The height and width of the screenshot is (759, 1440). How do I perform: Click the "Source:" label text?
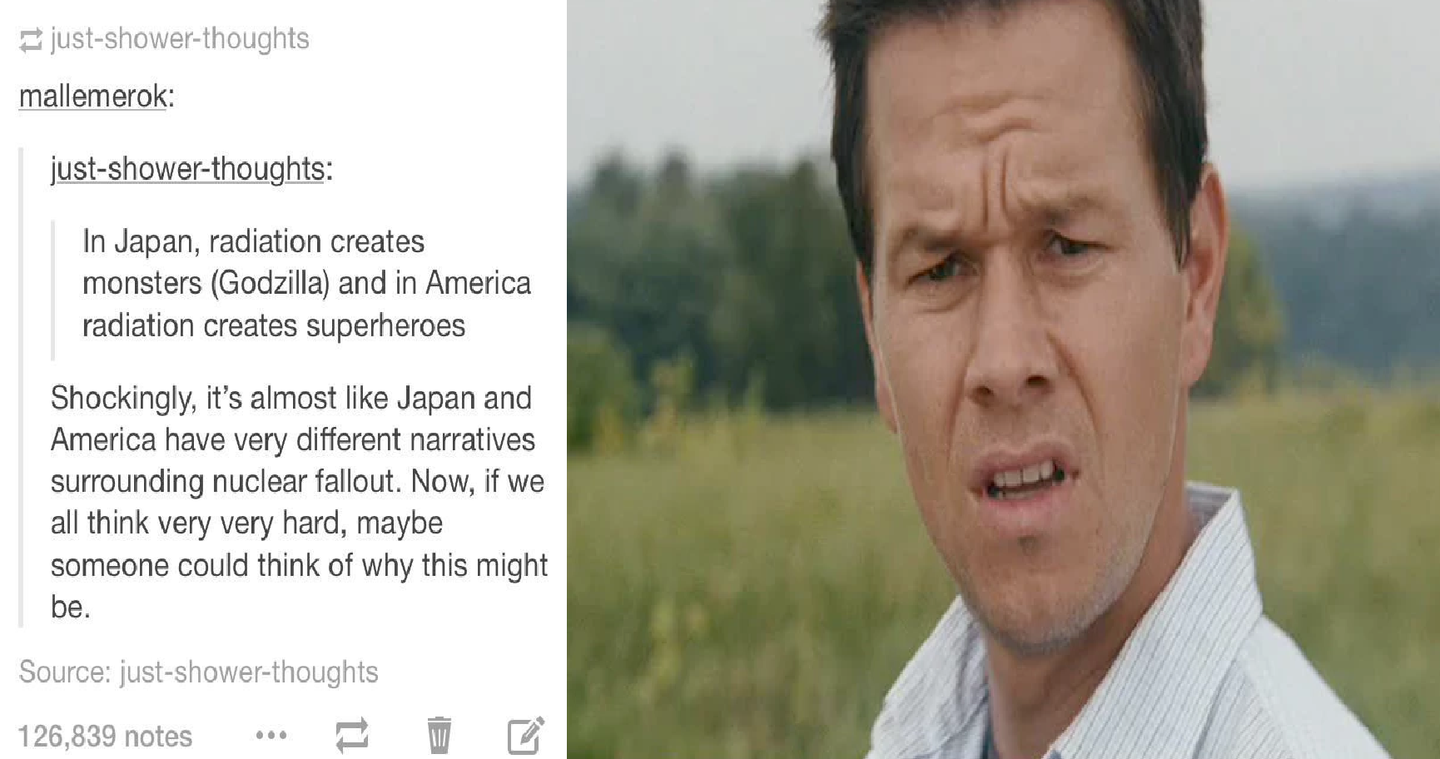65,672
